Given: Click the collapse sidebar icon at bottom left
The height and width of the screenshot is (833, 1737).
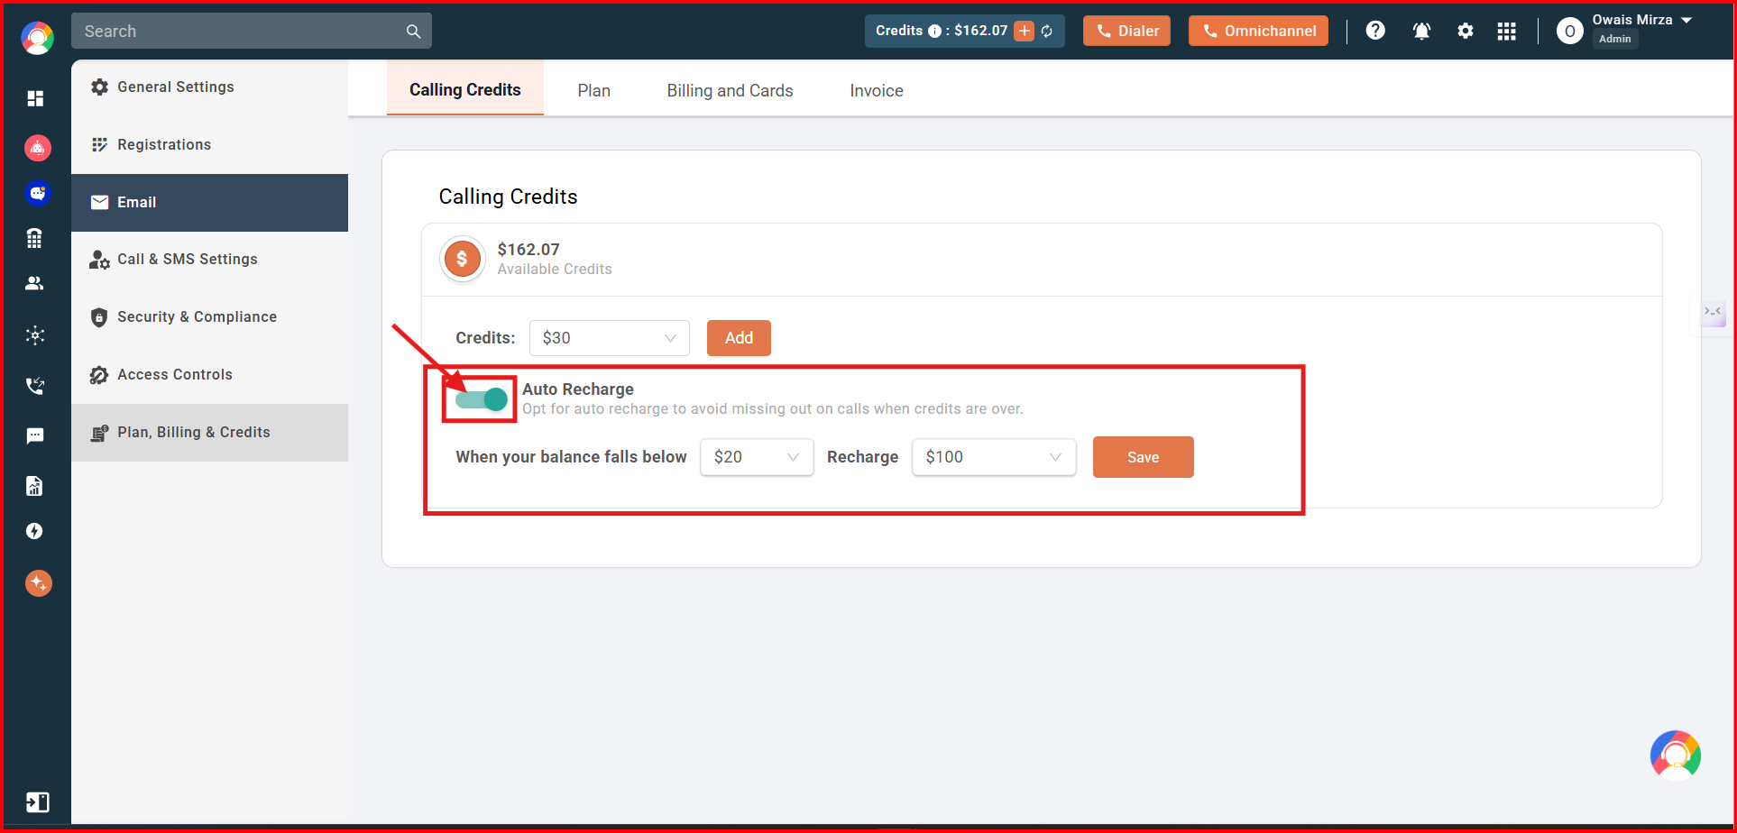Looking at the screenshot, I should pos(37,801).
